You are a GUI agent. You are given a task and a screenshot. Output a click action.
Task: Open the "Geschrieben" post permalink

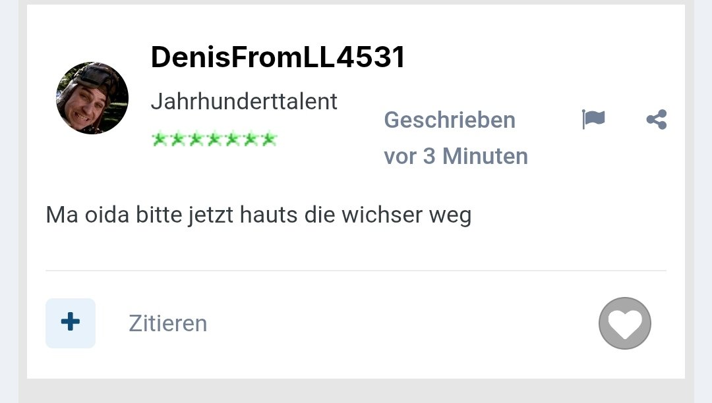[x=450, y=120]
